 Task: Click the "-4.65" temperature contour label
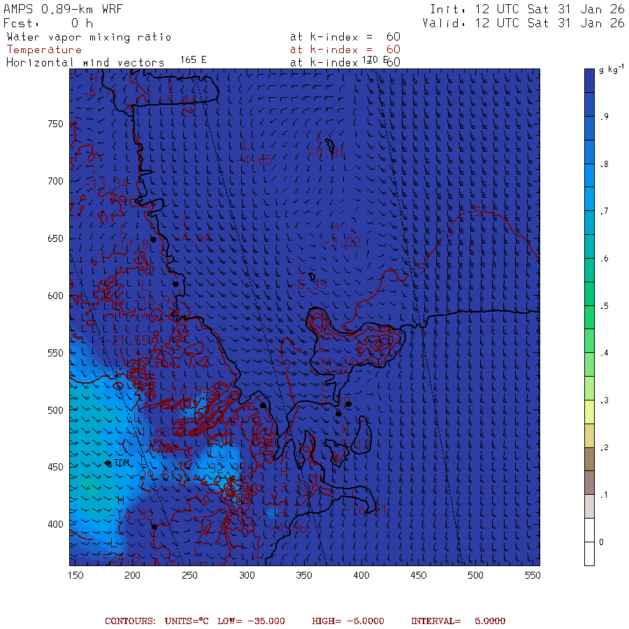tap(254, 159)
